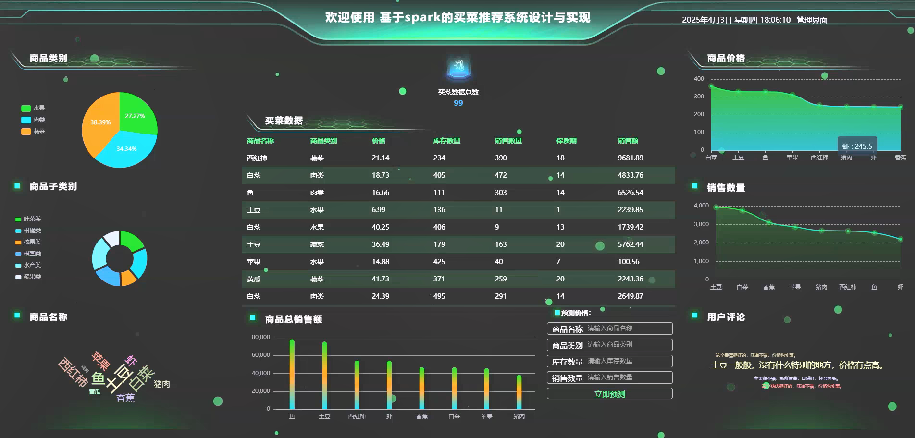The image size is (915, 438).
Task: Click 黄瓜 in the word cloud
Action: point(95,392)
